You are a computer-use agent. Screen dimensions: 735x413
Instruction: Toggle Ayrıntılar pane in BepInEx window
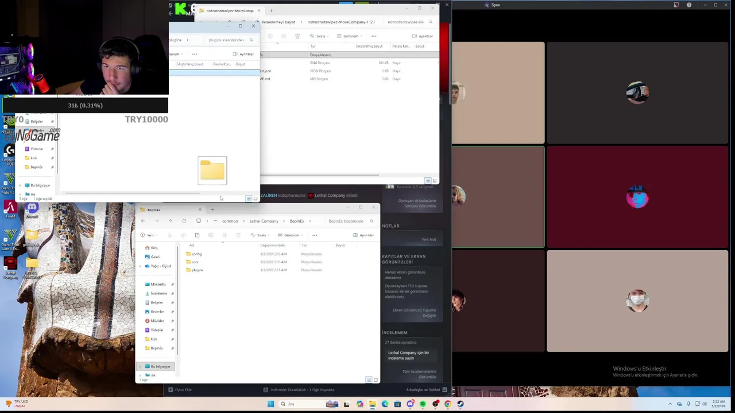363,235
